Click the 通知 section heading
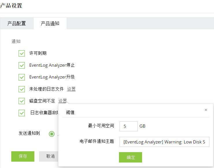This screenshot has width=214, height=168. tap(16, 42)
